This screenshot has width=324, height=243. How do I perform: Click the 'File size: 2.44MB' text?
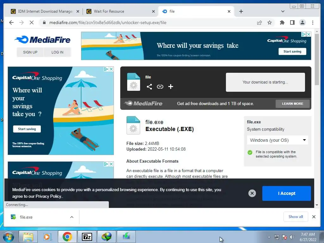click(x=143, y=143)
